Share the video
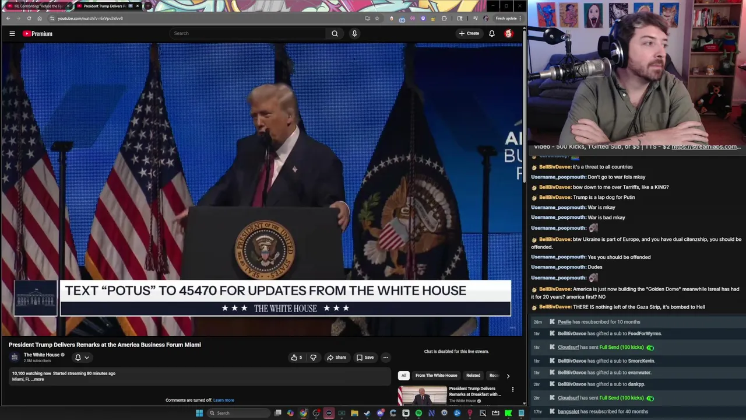The height and width of the screenshot is (420, 746). point(336,358)
